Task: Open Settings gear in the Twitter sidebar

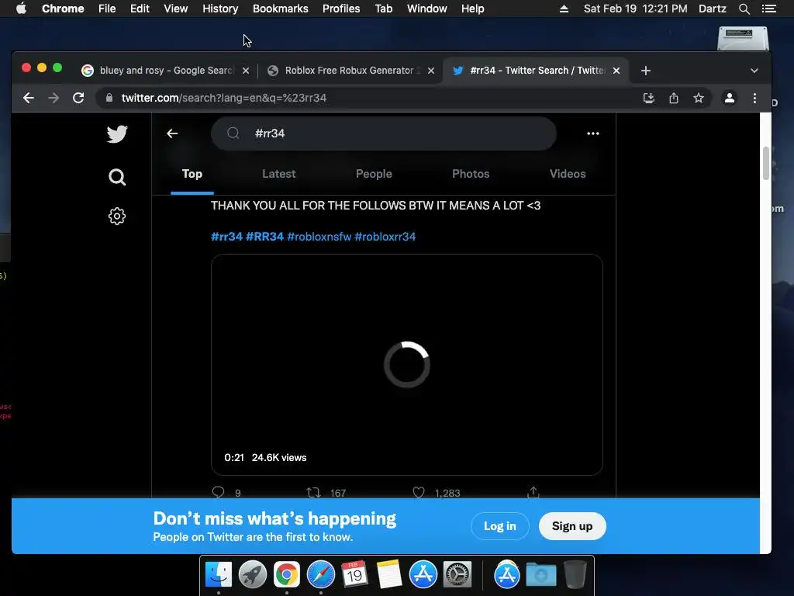Action: click(x=117, y=217)
